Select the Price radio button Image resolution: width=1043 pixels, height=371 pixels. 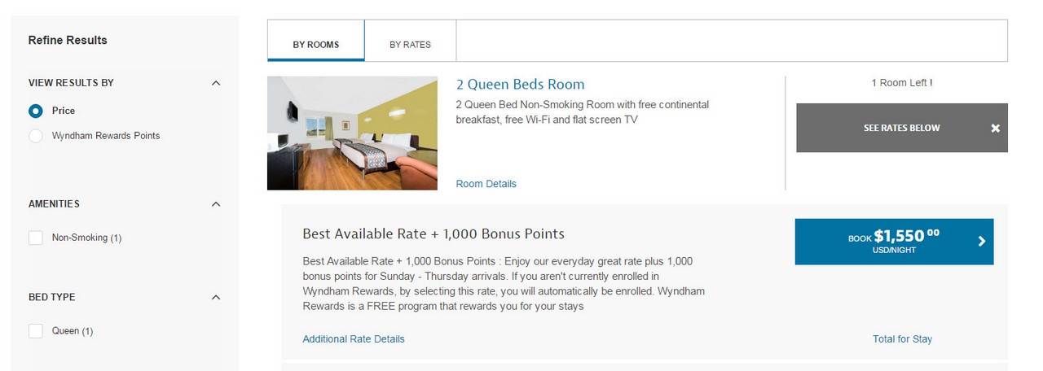click(x=36, y=111)
